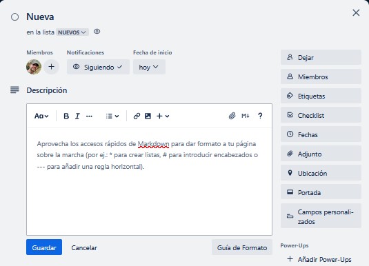The image size is (369, 266).
Task: Open the plus insert elements dropdown
Action: (x=163, y=116)
